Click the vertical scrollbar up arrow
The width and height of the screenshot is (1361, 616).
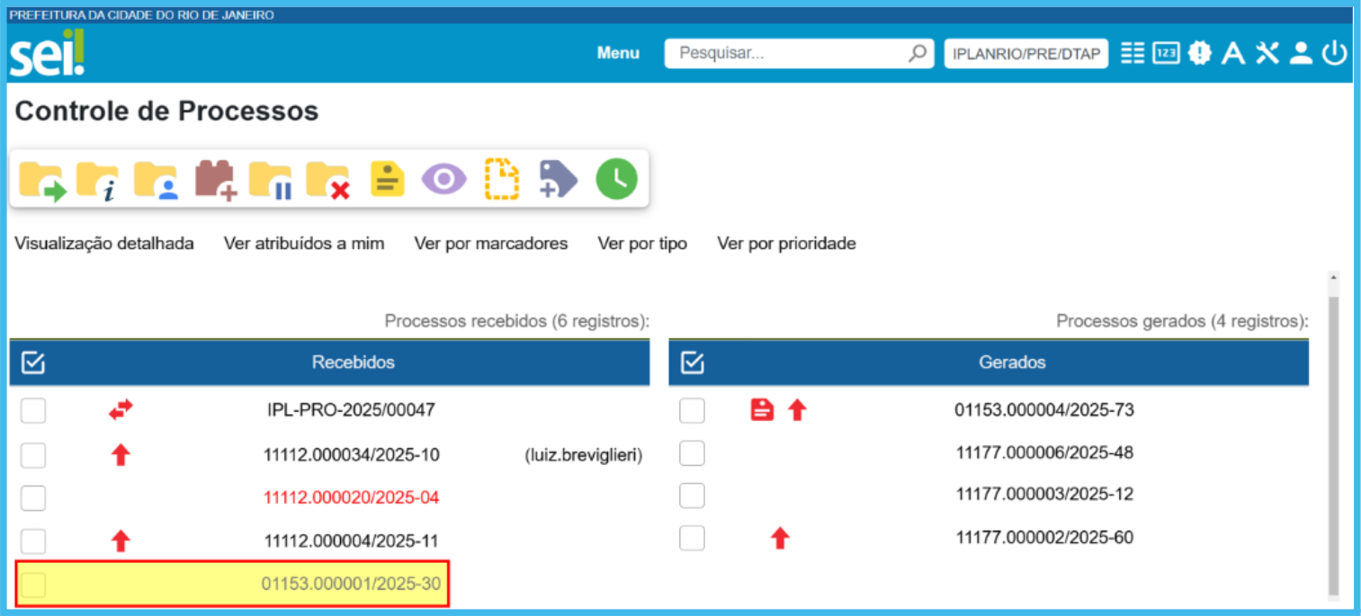pyautogui.click(x=1333, y=278)
